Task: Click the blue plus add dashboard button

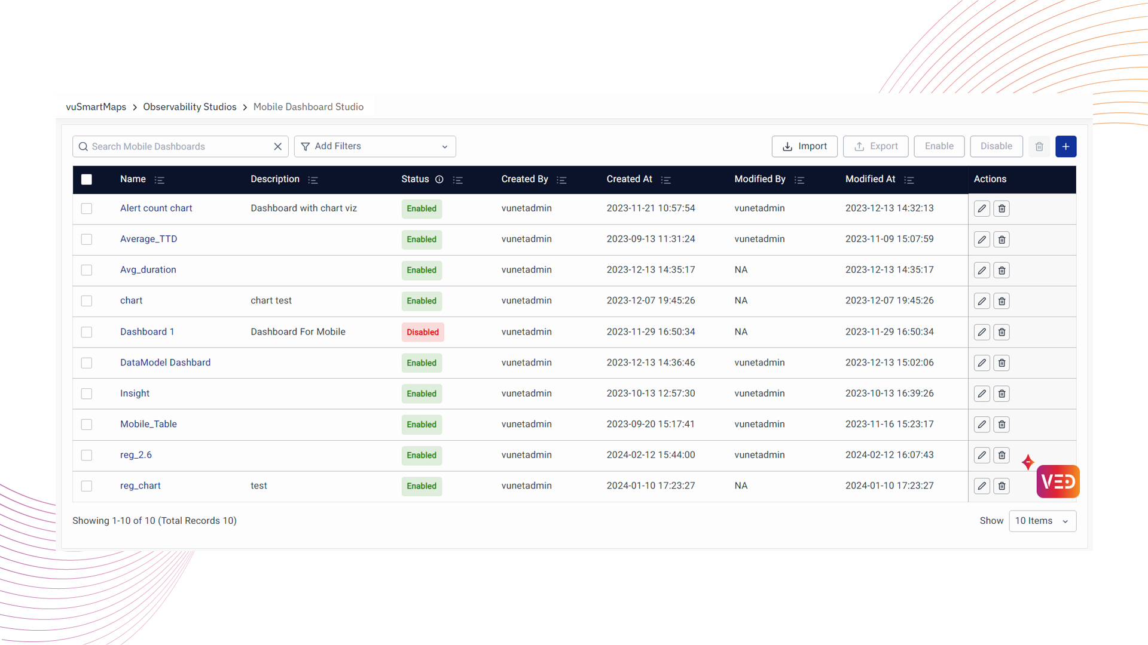Action: (x=1065, y=146)
